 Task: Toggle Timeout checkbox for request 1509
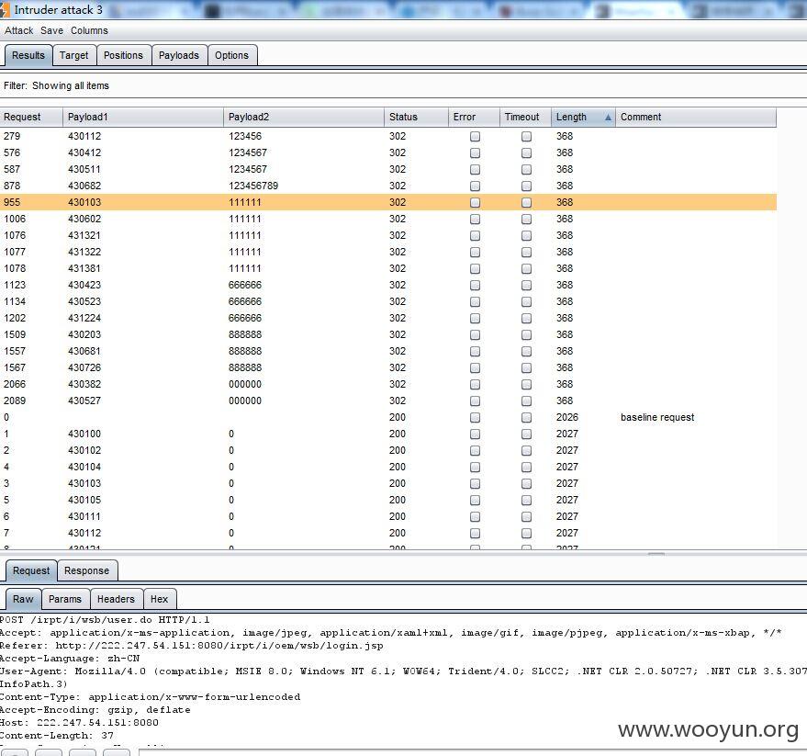526,334
